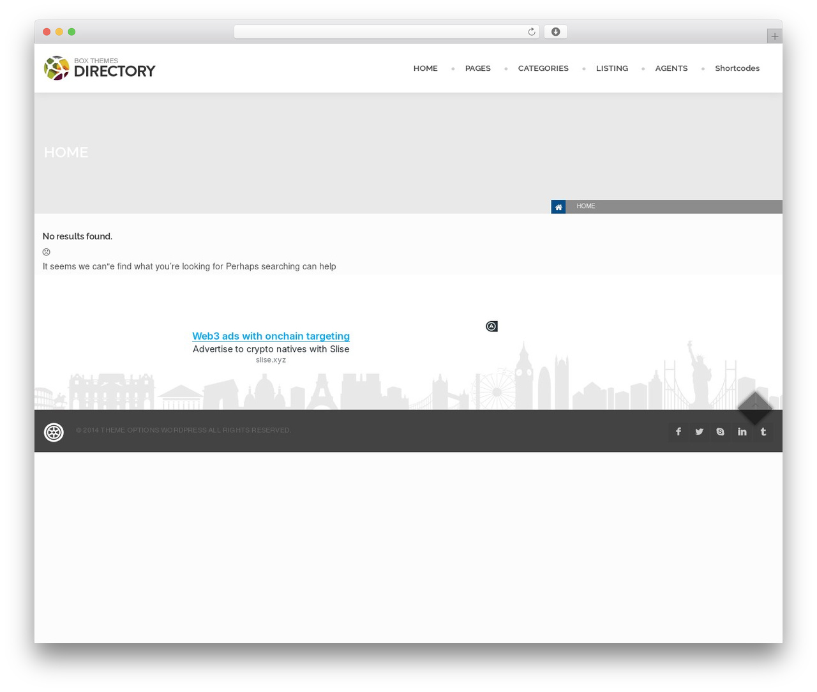The height and width of the screenshot is (692, 817).
Task: Click the blue breadcrumb home icon
Action: pos(558,207)
